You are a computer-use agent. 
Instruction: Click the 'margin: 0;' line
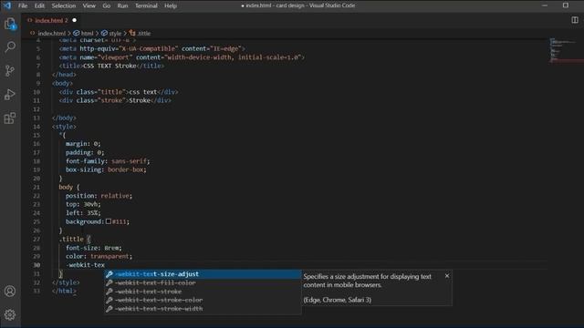click(83, 144)
